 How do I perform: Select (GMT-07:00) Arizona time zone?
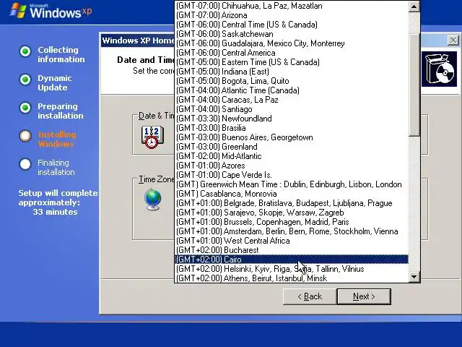pos(292,15)
